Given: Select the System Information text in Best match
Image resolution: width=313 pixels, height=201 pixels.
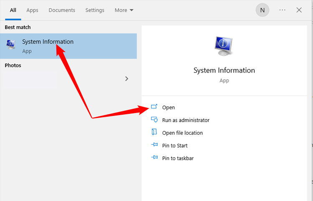Looking at the screenshot, I should pyautogui.click(x=48, y=42).
